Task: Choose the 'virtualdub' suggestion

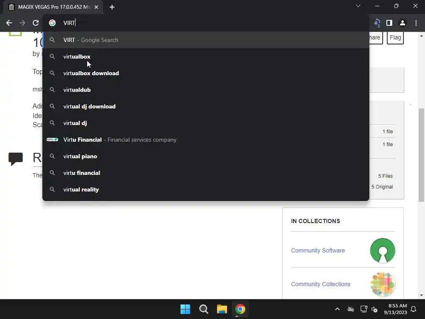Action: [x=206, y=90]
